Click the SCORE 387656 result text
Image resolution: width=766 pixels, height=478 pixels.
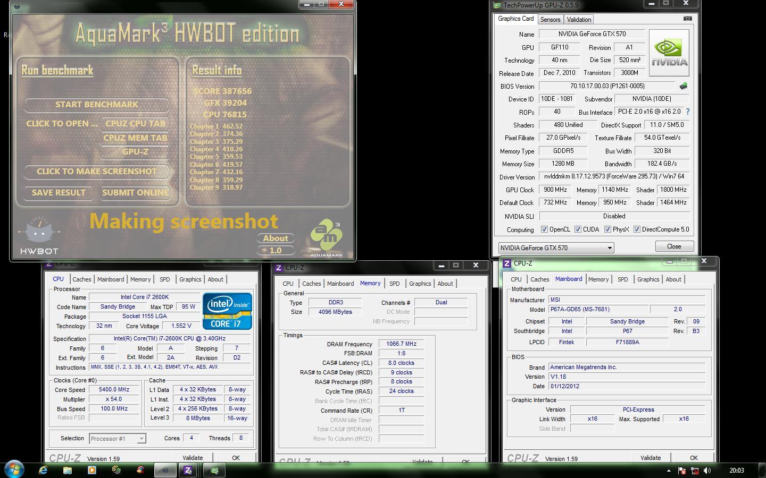tap(222, 91)
